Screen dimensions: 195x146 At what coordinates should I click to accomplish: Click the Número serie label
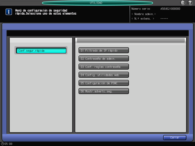tap(141, 9)
